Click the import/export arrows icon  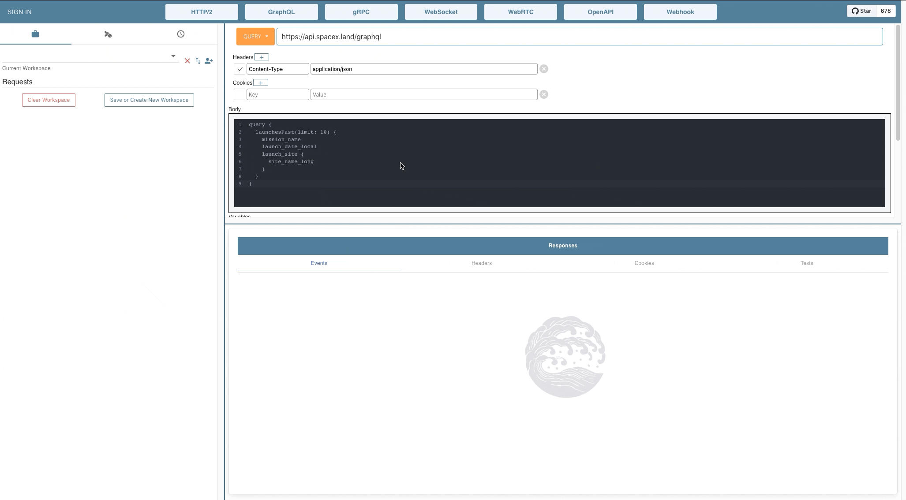click(198, 61)
